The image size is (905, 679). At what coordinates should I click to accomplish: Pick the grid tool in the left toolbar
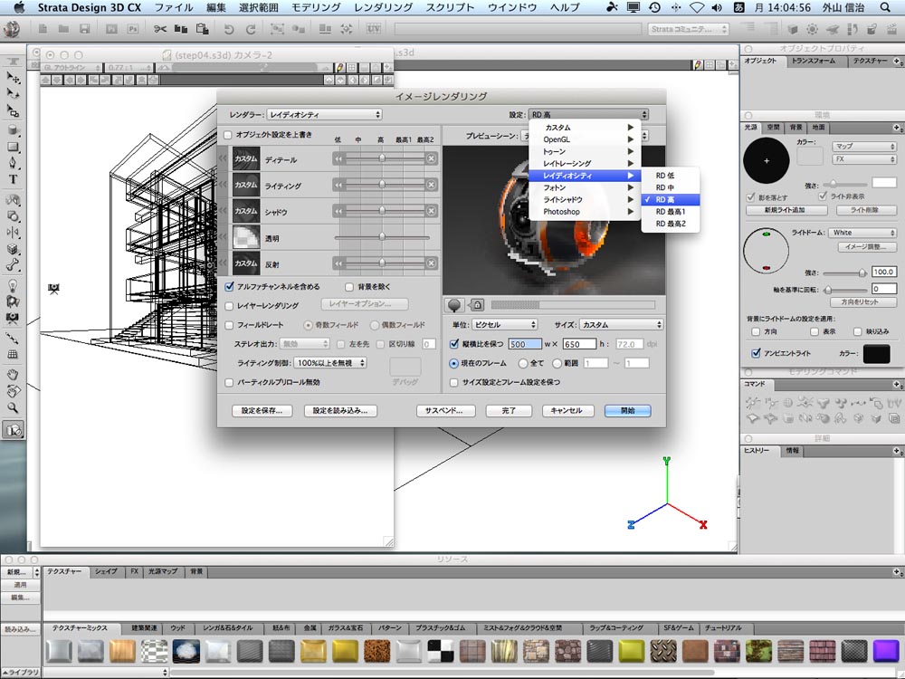(x=13, y=355)
